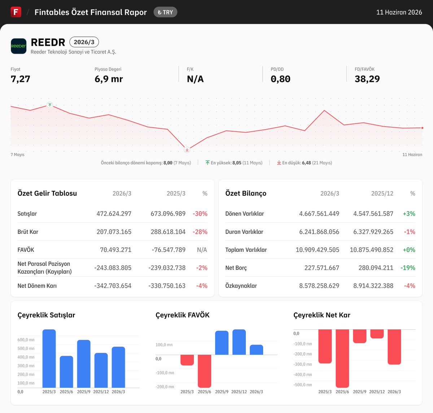Click the red Fintables F logo

(16, 12)
